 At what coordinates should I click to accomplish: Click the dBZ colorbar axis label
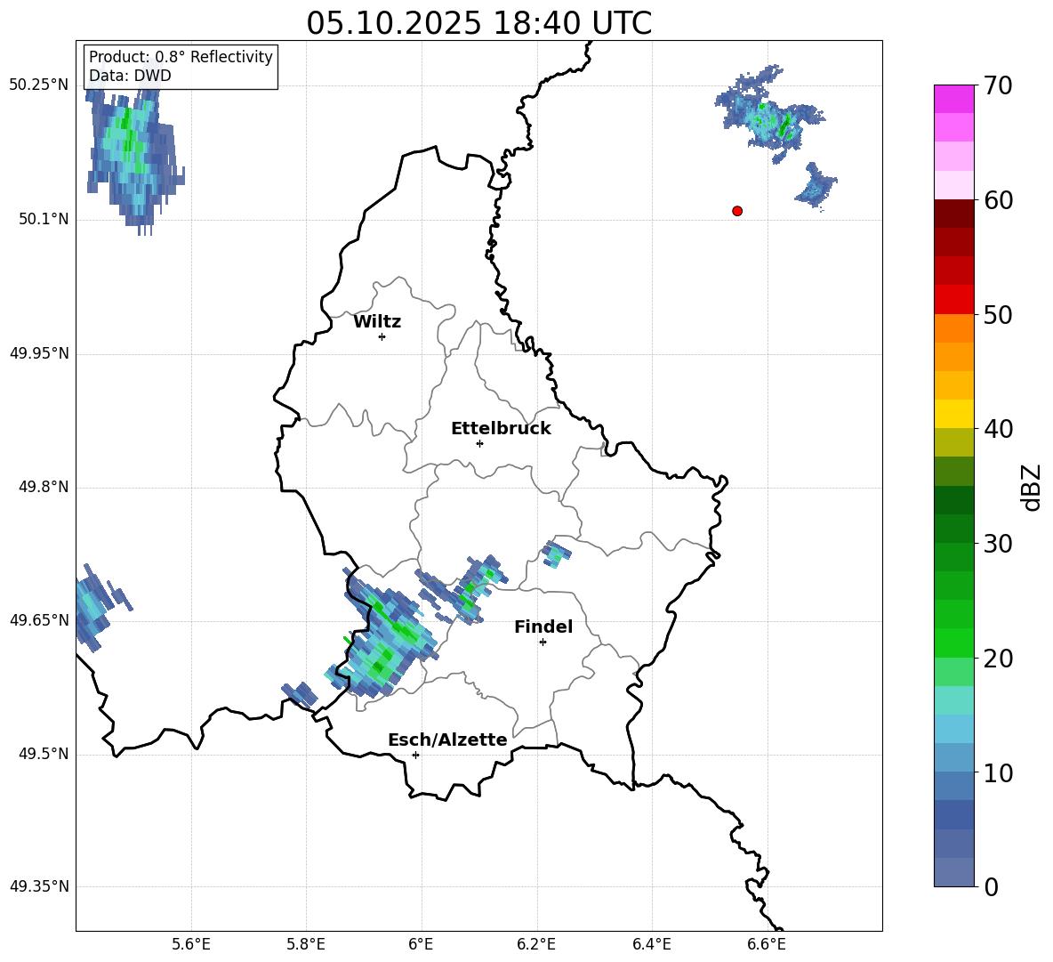point(1031,487)
